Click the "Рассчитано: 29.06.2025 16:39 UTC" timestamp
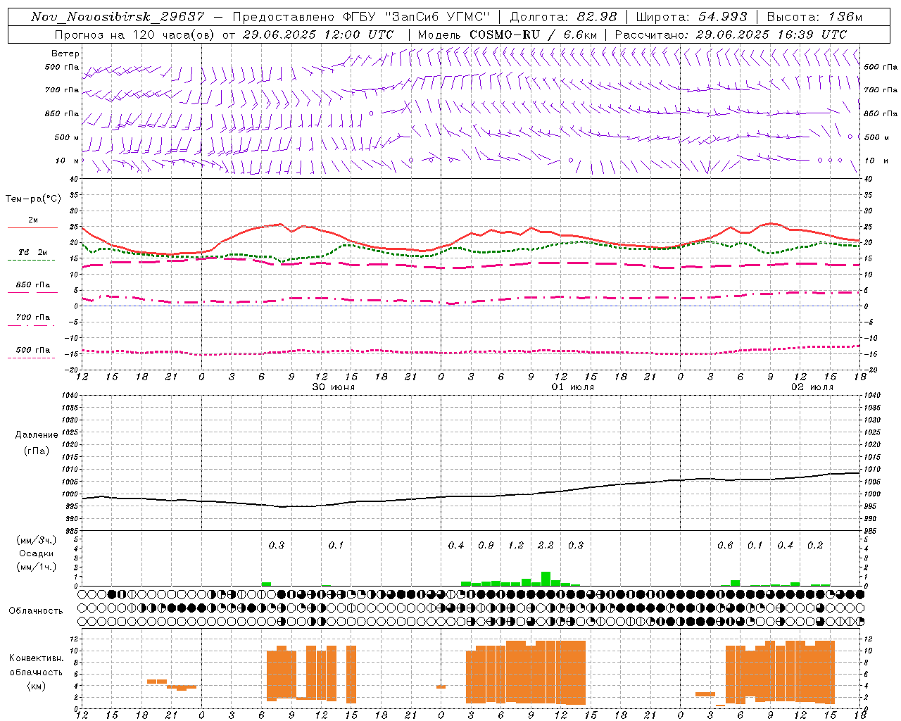 pyautogui.click(x=731, y=35)
